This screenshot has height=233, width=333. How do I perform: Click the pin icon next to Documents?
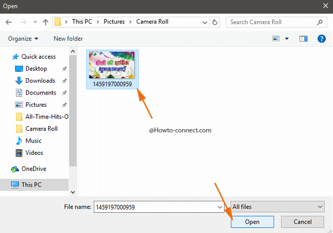click(x=64, y=93)
